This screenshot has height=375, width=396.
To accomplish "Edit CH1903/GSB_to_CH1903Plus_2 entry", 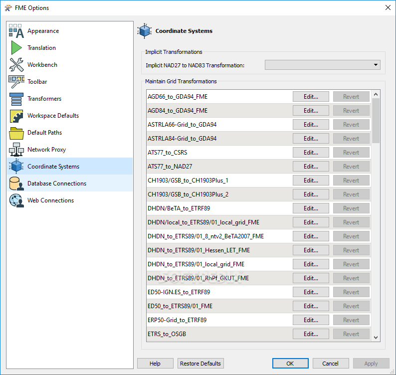I will 311,194.
